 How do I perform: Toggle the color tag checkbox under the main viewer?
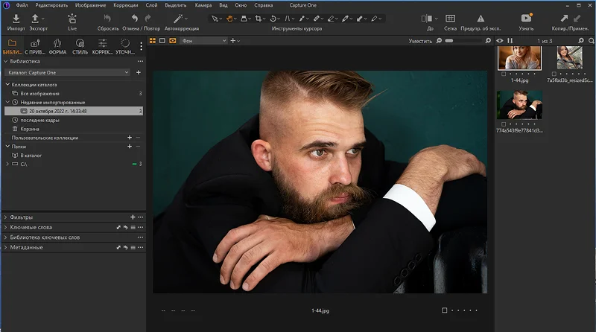tap(445, 310)
